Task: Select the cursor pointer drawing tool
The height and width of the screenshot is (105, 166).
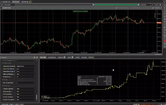Action: (165, 3)
